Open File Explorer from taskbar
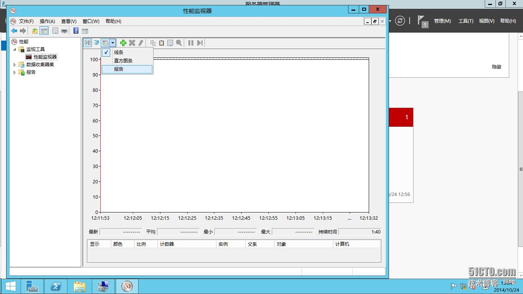Viewport: 523px width, 294px height. (80, 286)
